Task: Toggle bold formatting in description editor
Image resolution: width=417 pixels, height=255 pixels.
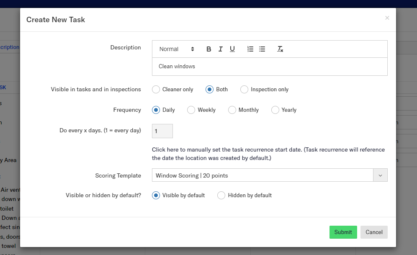Action: pyautogui.click(x=208, y=49)
